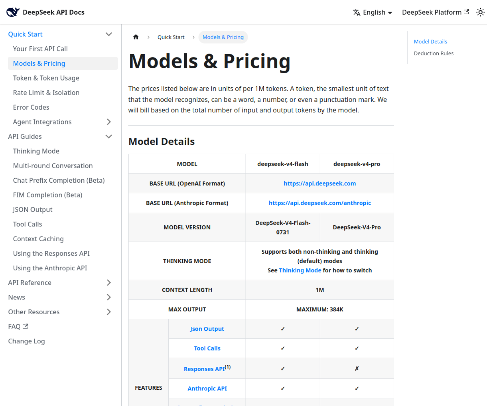Open the English language dropdown

[373, 12]
